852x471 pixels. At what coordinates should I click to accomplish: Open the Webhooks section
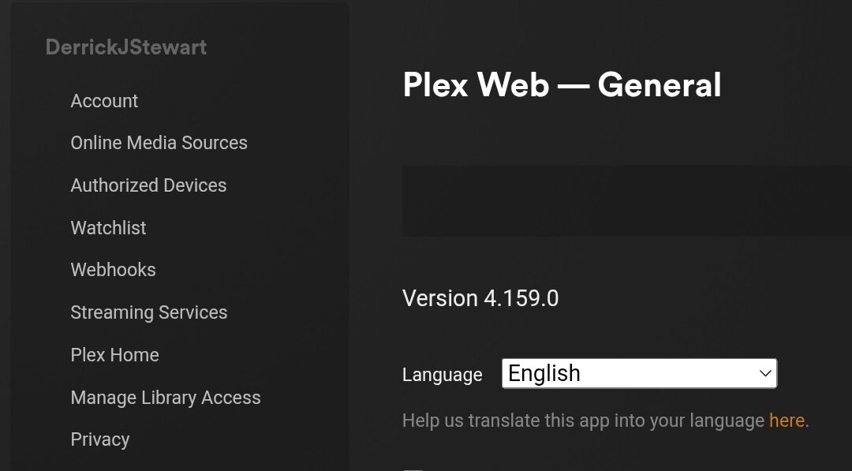113,270
